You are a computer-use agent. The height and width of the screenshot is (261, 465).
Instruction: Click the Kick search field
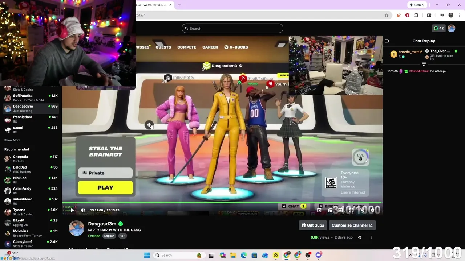click(232, 28)
